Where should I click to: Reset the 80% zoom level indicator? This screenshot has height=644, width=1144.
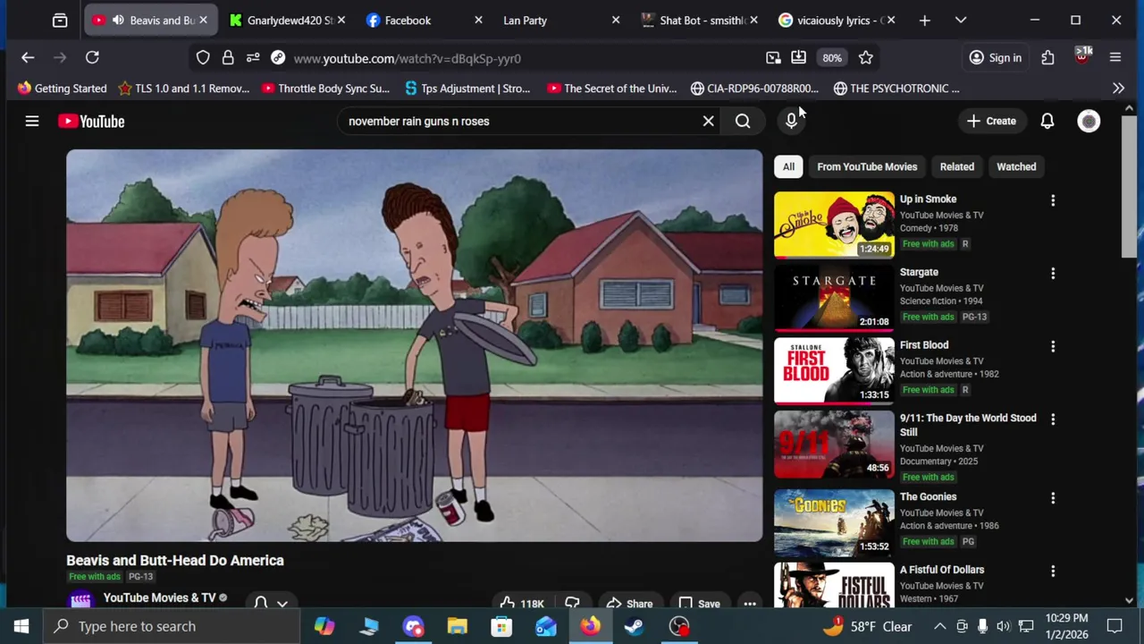[832, 58]
